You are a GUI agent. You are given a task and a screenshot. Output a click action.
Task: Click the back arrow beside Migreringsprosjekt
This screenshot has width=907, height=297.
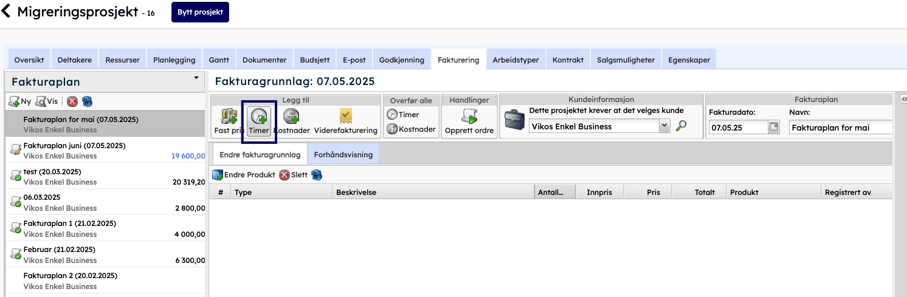coord(7,12)
